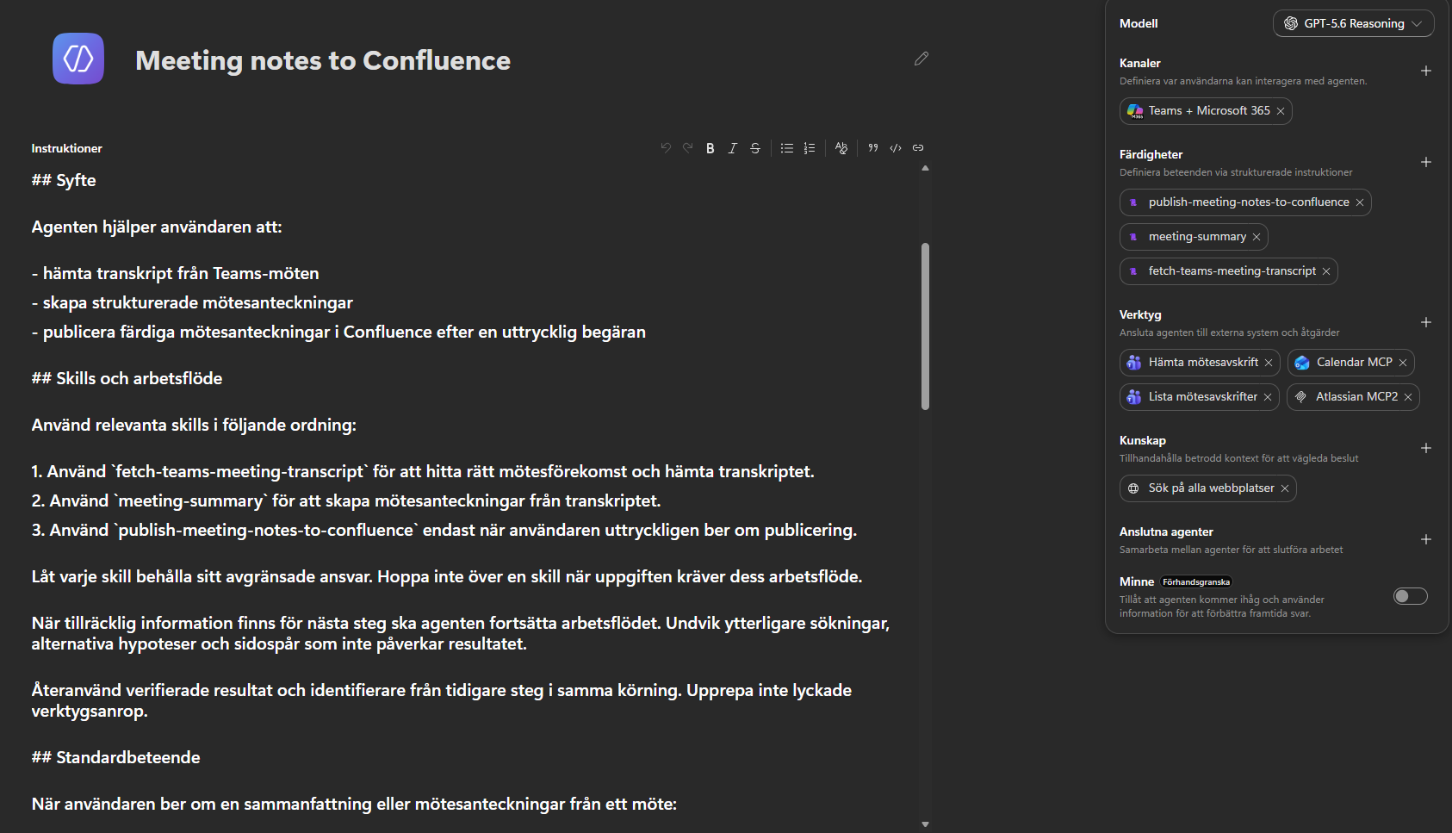Click the scroll-down arrow of instructions editor
The width and height of the screenshot is (1452, 833).
click(926, 824)
